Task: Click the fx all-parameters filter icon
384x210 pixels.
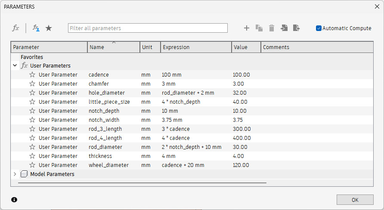Action: pos(15,28)
